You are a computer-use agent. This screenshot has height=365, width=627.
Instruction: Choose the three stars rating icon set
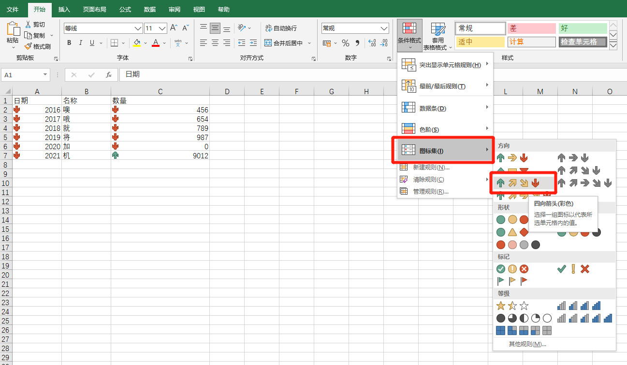click(512, 306)
